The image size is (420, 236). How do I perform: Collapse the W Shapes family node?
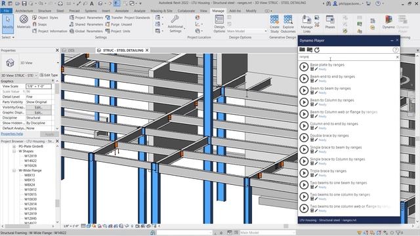click(14, 151)
